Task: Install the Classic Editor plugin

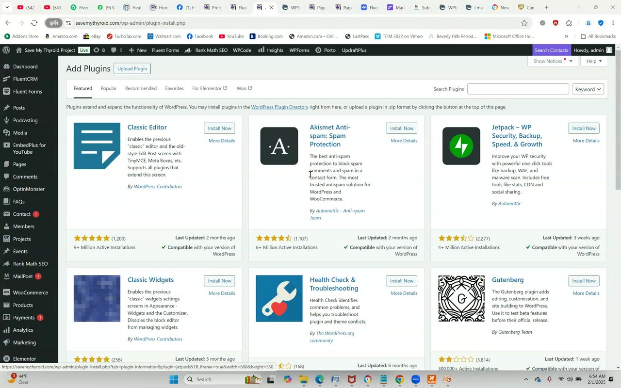Action: pyautogui.click(x=219, y=128)
